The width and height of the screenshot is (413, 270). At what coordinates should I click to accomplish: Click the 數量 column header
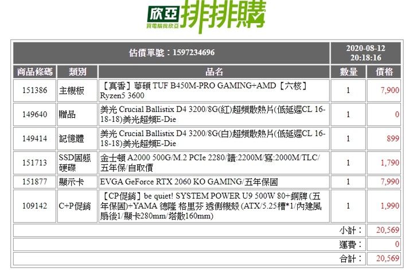coord(348,72)
